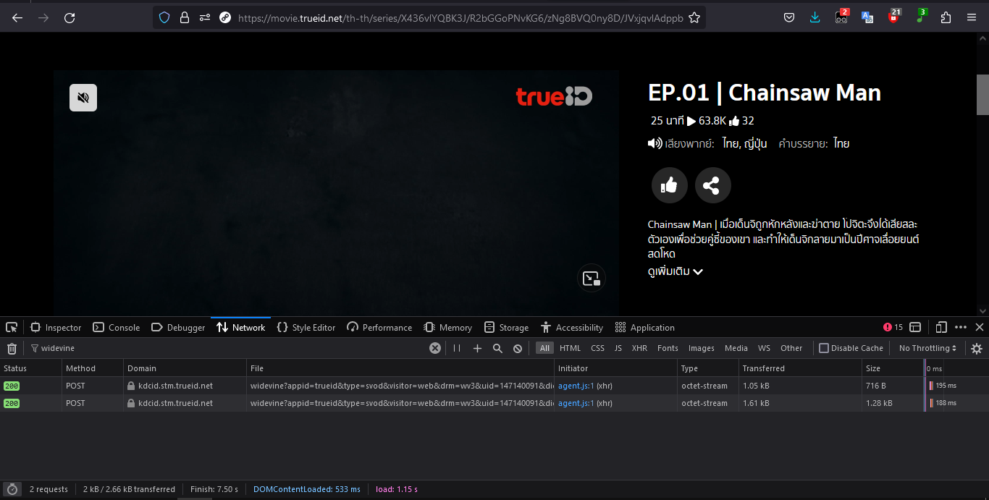Open the extensions puzzle-piece menu
Screen dimensions: 989x500
click(946, 17)
